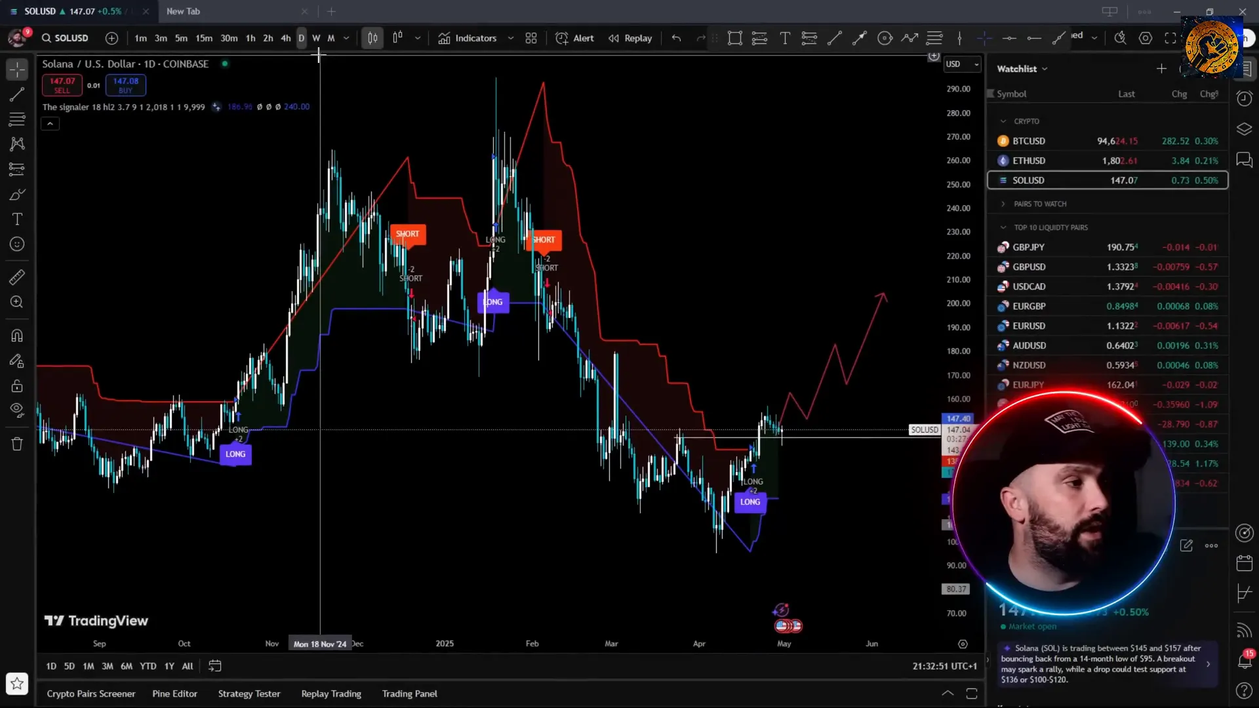
Task: Open the Pine Editor tab
Action: pyautogui.click(x=174, y=694)
